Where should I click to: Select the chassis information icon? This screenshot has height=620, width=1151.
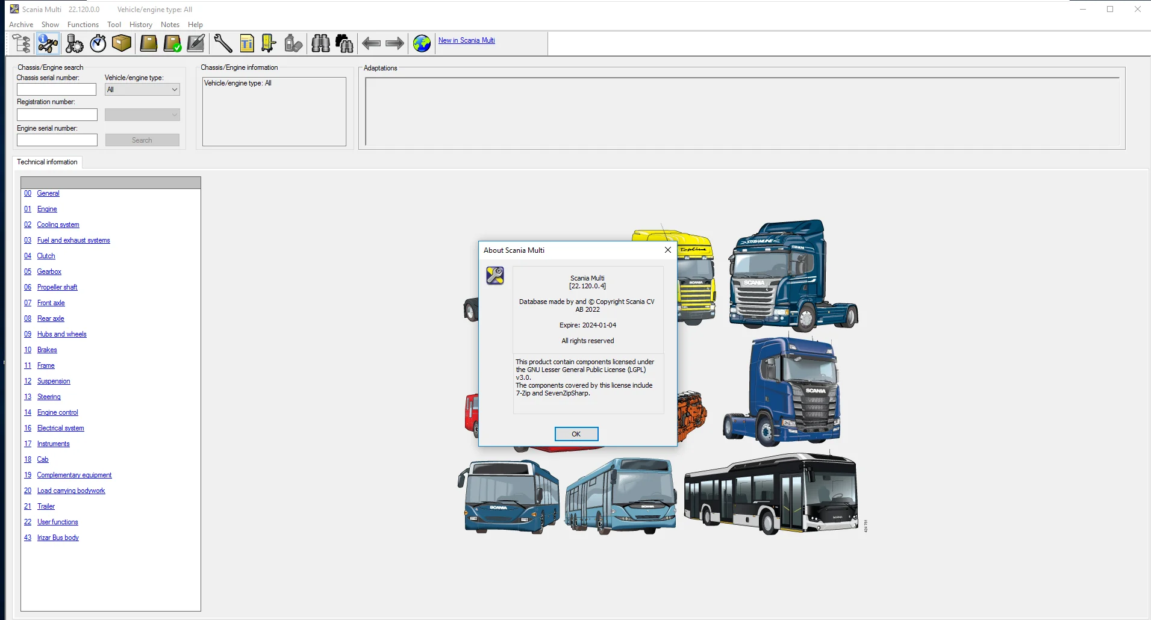point(48,43)
